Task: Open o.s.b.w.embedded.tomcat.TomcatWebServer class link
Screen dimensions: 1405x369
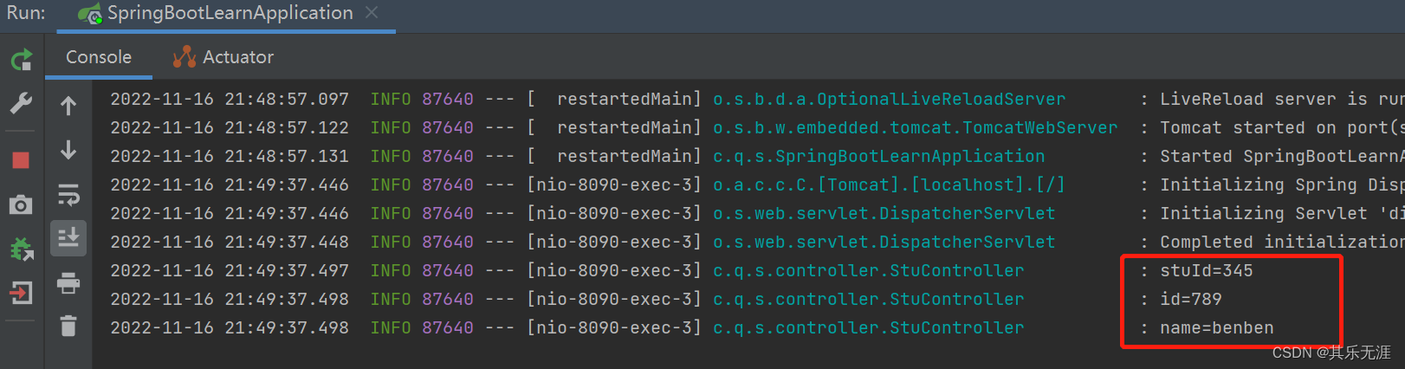Action: pos(915,127)
